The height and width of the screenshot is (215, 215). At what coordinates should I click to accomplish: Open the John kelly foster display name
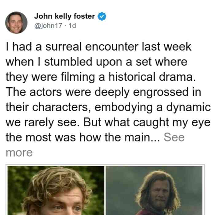coord(64,16)
